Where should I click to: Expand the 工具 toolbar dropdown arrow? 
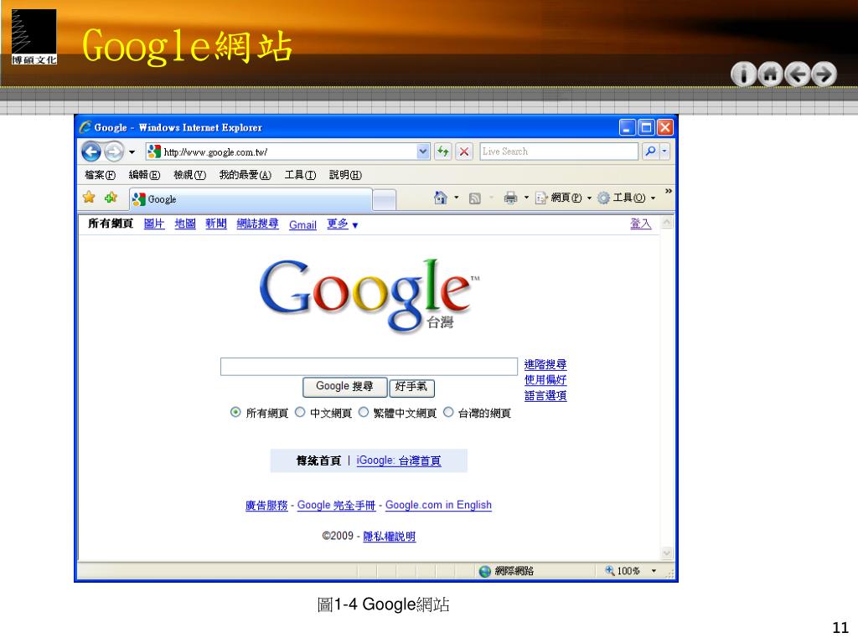click(653, 198)
